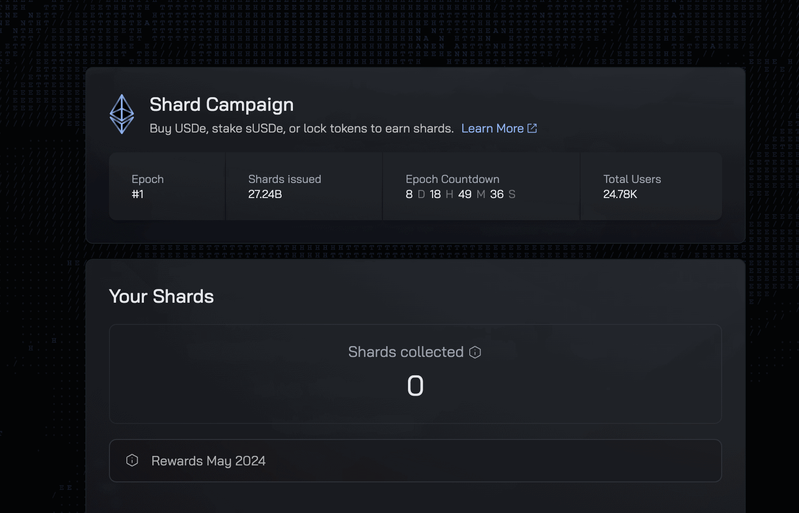Open the Learn More link
The height and width of the screenshot is (513, 799).
[492, 128]
